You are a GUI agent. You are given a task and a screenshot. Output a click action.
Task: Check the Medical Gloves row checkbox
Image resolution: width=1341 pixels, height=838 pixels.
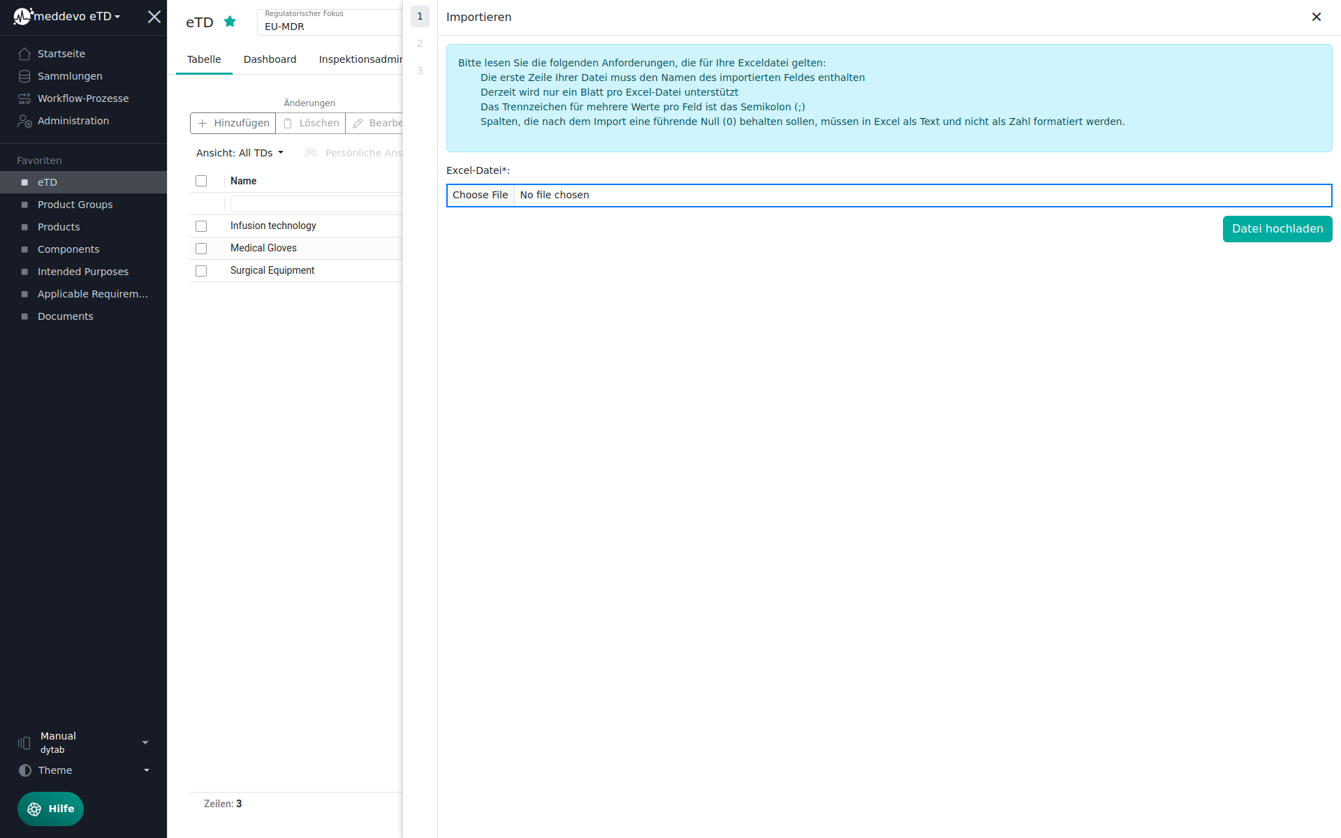(201, 249)
